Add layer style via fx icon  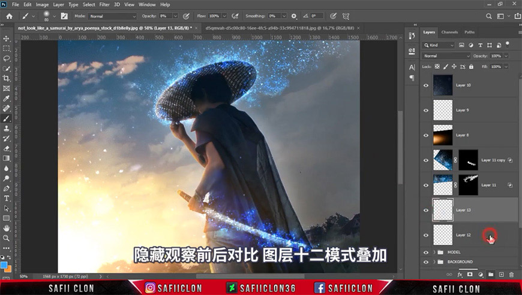pyautogui.click(x=460, y=275)
